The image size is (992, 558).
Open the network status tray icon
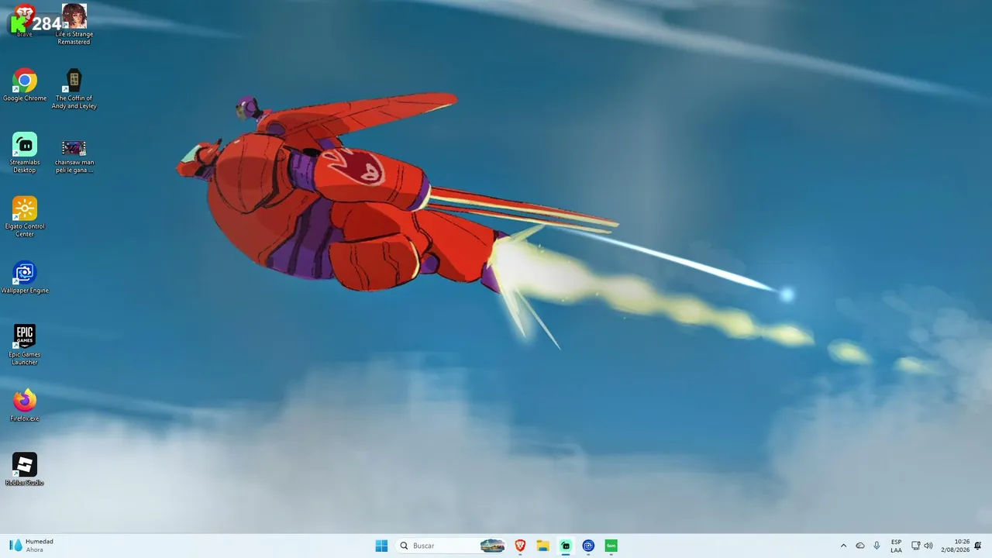(x=915, y=546)
